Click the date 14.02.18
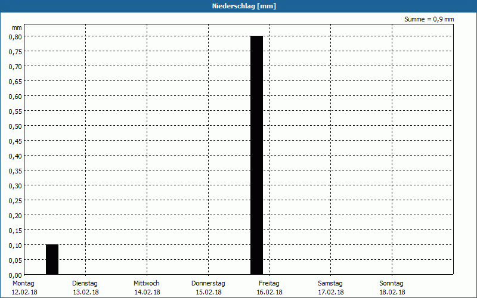Image resolution: width=477 pixels, height=298 pixels. coord(147,292)
